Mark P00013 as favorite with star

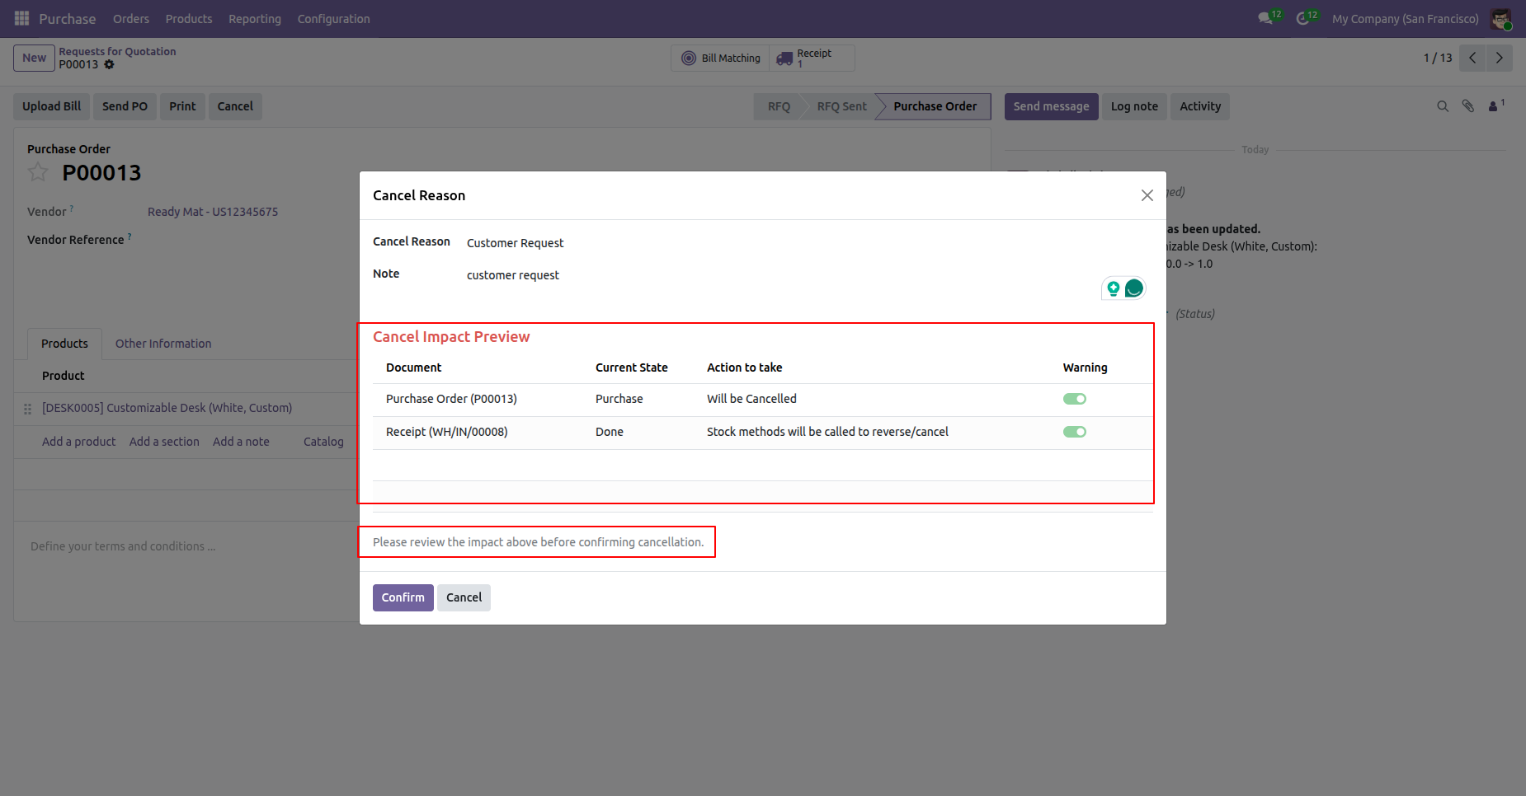pos(38,172)
